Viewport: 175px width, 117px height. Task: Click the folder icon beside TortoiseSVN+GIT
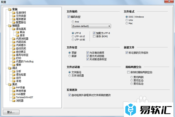pyautogui.click(x=14, y=97)
